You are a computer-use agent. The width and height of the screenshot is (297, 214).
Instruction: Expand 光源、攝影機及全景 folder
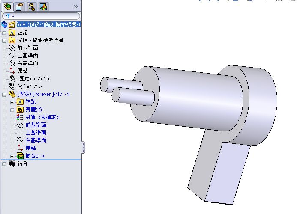tap(4, 41)
